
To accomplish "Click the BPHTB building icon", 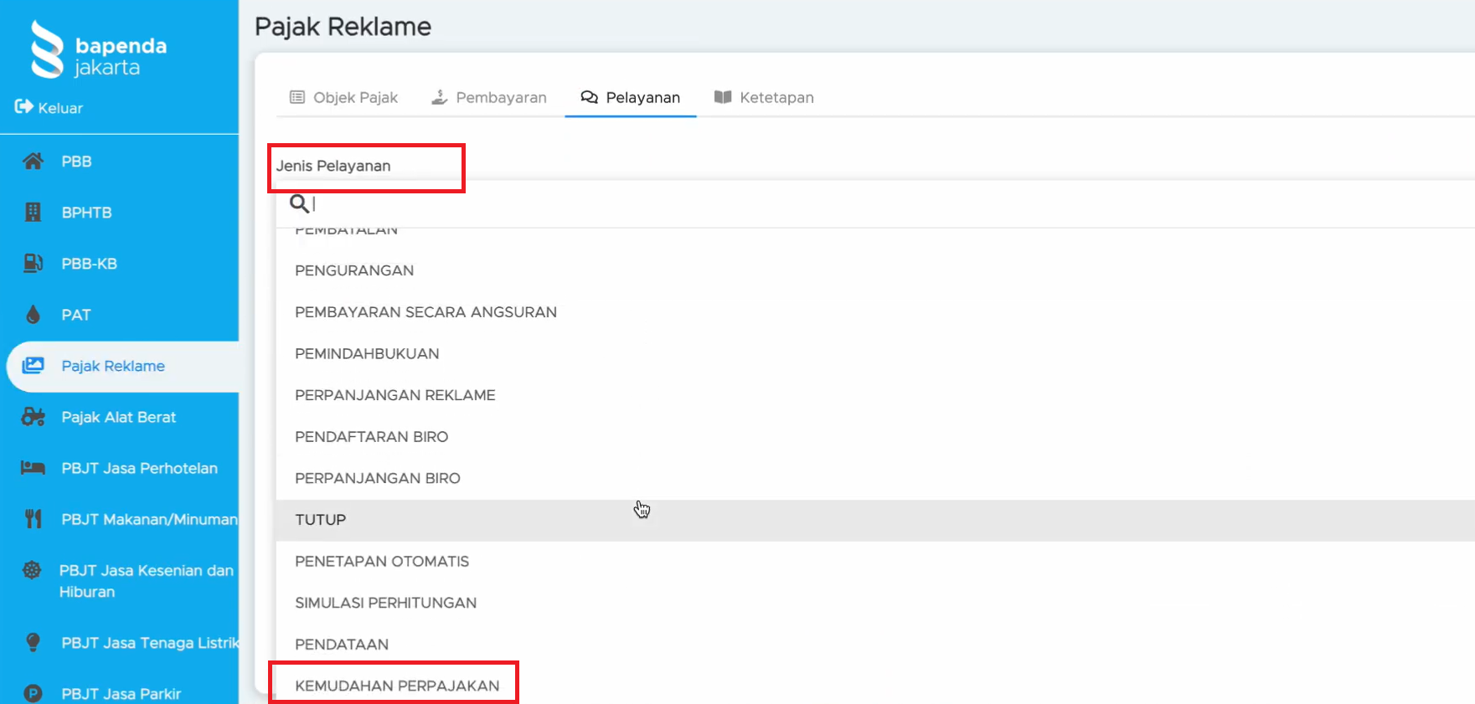I will pos(33,213).
